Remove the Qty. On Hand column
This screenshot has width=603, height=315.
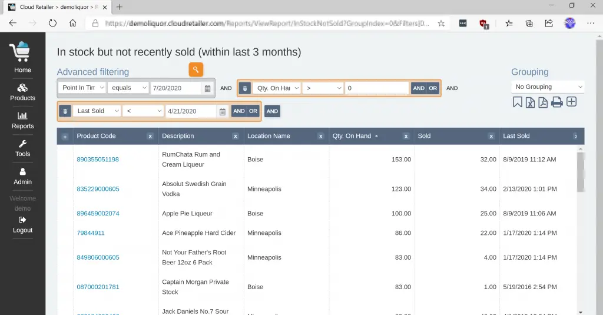[406, 136]
